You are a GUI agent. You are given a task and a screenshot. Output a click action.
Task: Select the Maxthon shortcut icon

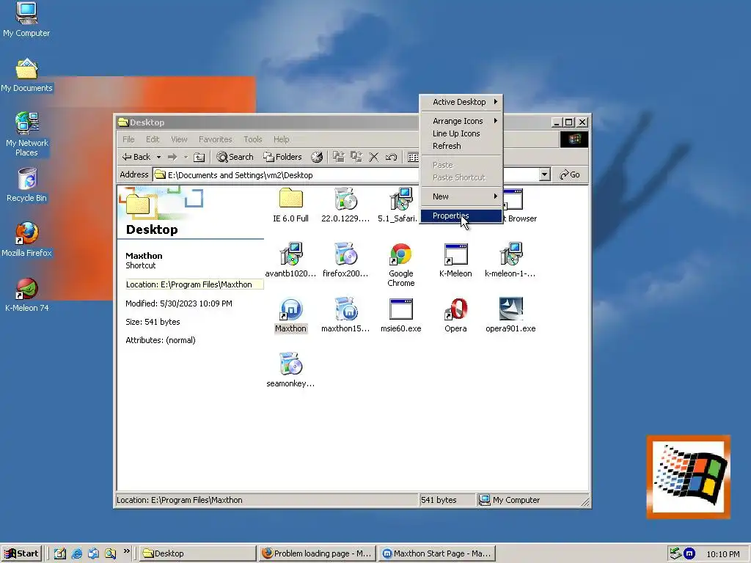[x=290, y=315]
